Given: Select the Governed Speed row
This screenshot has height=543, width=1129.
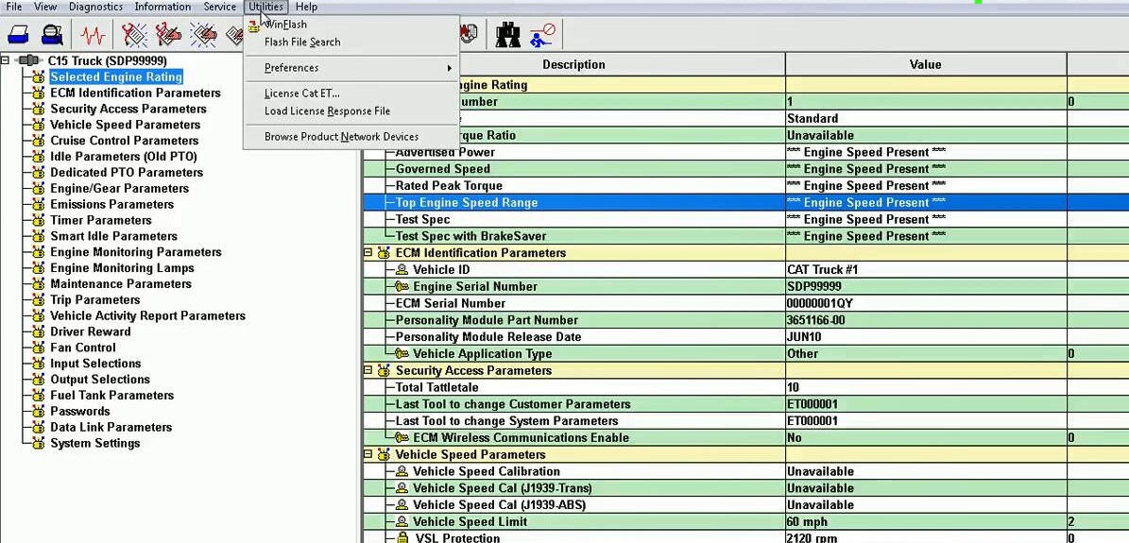Looking at the screenshot, I should coord(745,169).
